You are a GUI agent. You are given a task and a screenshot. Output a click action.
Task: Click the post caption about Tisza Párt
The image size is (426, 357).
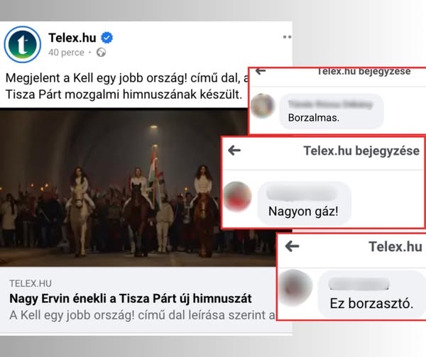coord(127,87)
